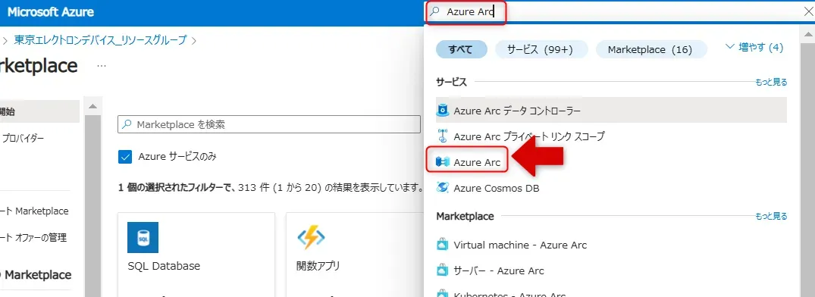Click the Virtual machine - Azure Arc marketplace icon

click(x=442, y=245)
